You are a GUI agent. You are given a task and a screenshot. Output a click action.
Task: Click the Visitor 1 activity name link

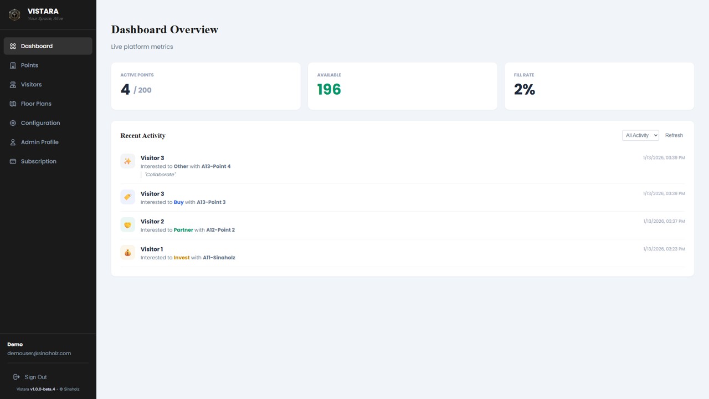(x=151, y=249)
